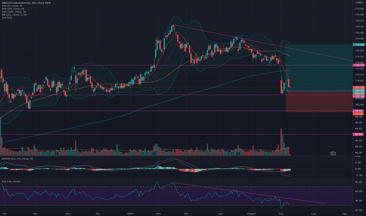Click the Ago label on time axis
The image size is (366, 216).
(x=344, y=214)
